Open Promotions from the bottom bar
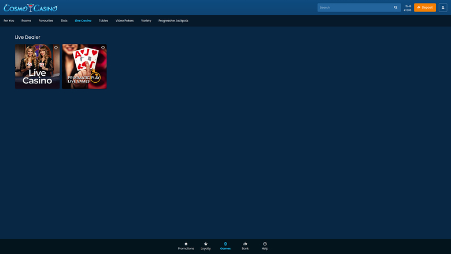Screen dimensions: 451x254 (x=186, y=246)
